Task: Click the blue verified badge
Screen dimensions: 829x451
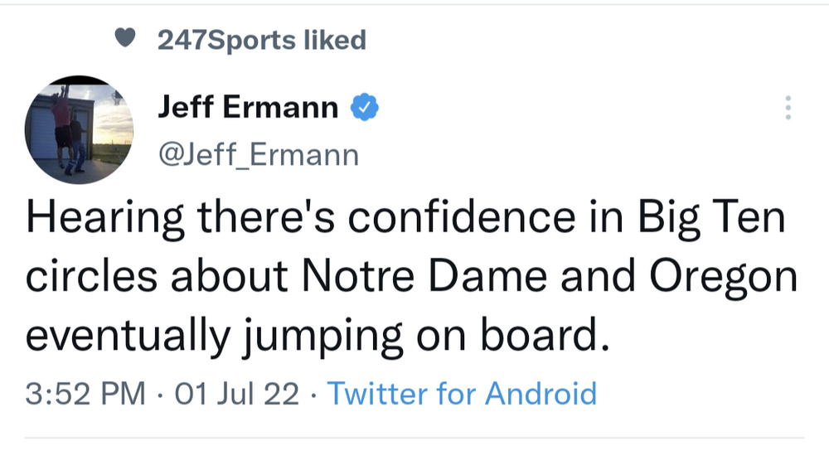Action: [364, 107]
